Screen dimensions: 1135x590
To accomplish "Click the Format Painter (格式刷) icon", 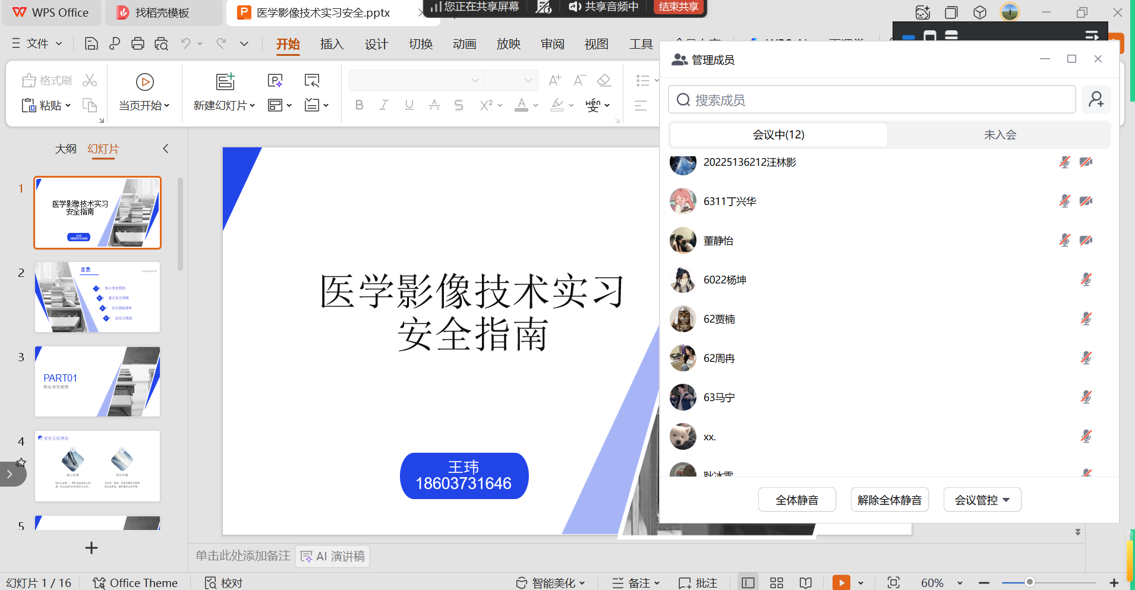I will point(29,80).
